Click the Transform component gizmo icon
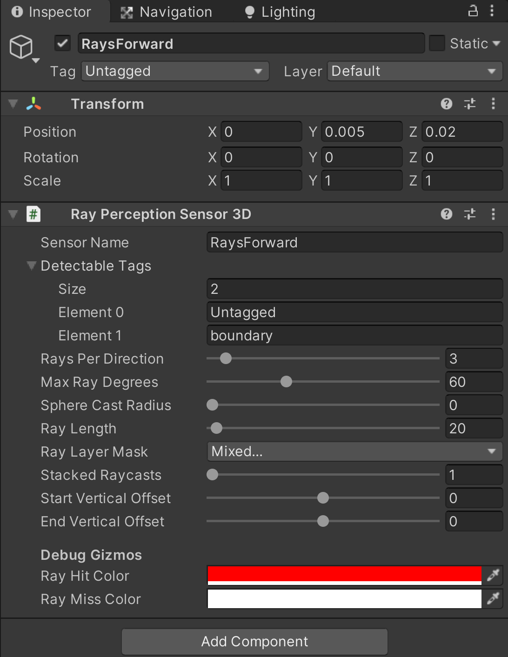This screenshot has width=508, height=657. point(34,103)
